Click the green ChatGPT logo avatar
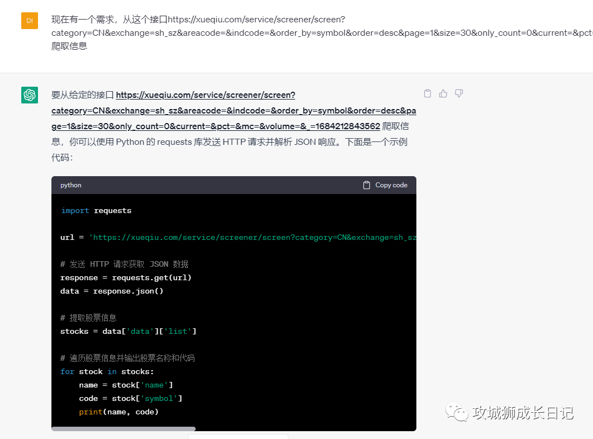The image size is (593, 439). [x=29, y=95]
